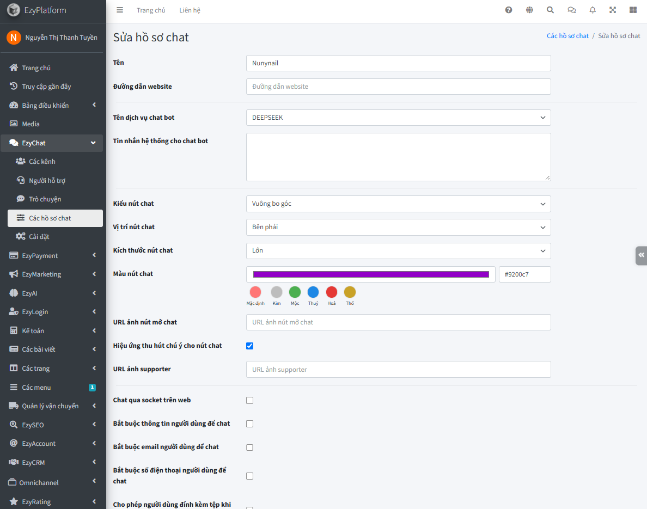Open the Kiểu nút chat dropdown
Image resolution: width=647 pixels, height=509 pixels.
(398, 204)
